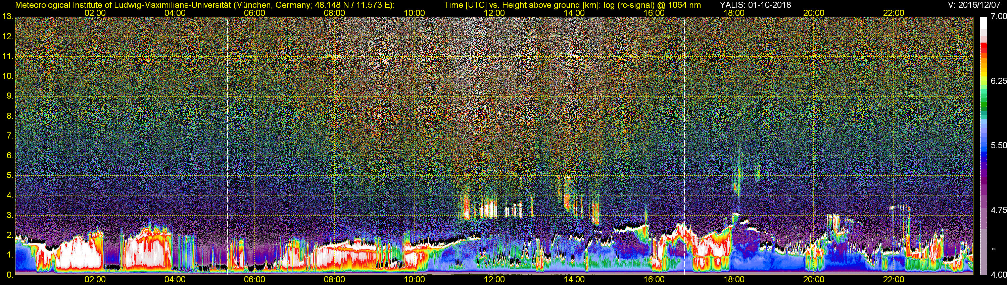Click the 3 km height axis label

coord(10,216)
